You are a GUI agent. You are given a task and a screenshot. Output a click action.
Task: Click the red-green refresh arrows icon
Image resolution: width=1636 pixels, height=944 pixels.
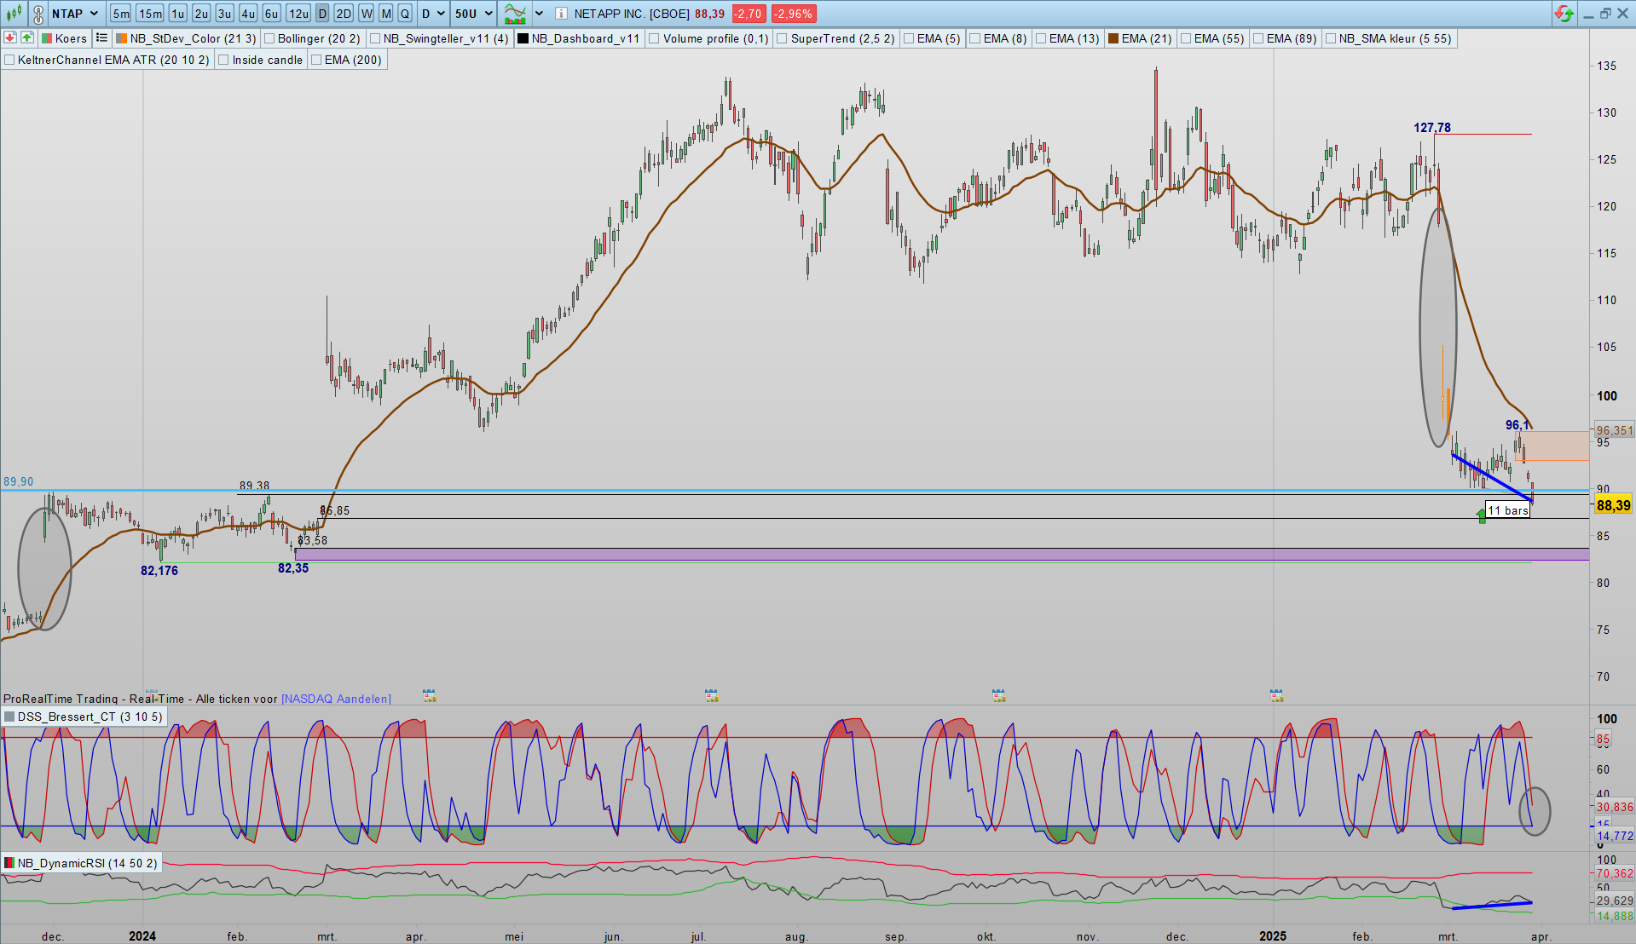[1564, 14]
